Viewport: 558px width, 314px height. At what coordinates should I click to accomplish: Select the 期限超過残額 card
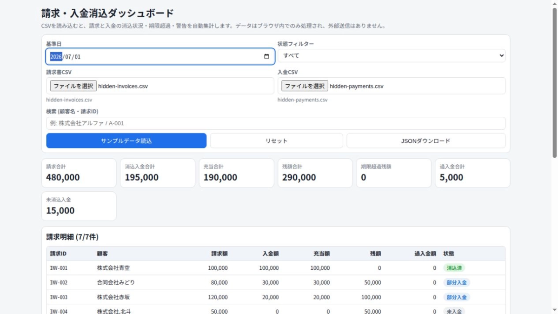pyautogui.click(x=394, y=173)
